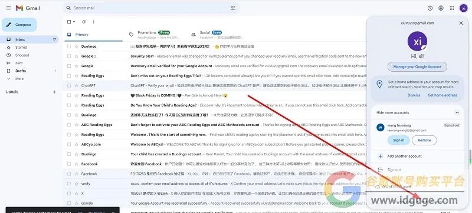Star the Reading Eggs Black Friday email
Viewport: 472px width, 213px height.
point(77,95)
